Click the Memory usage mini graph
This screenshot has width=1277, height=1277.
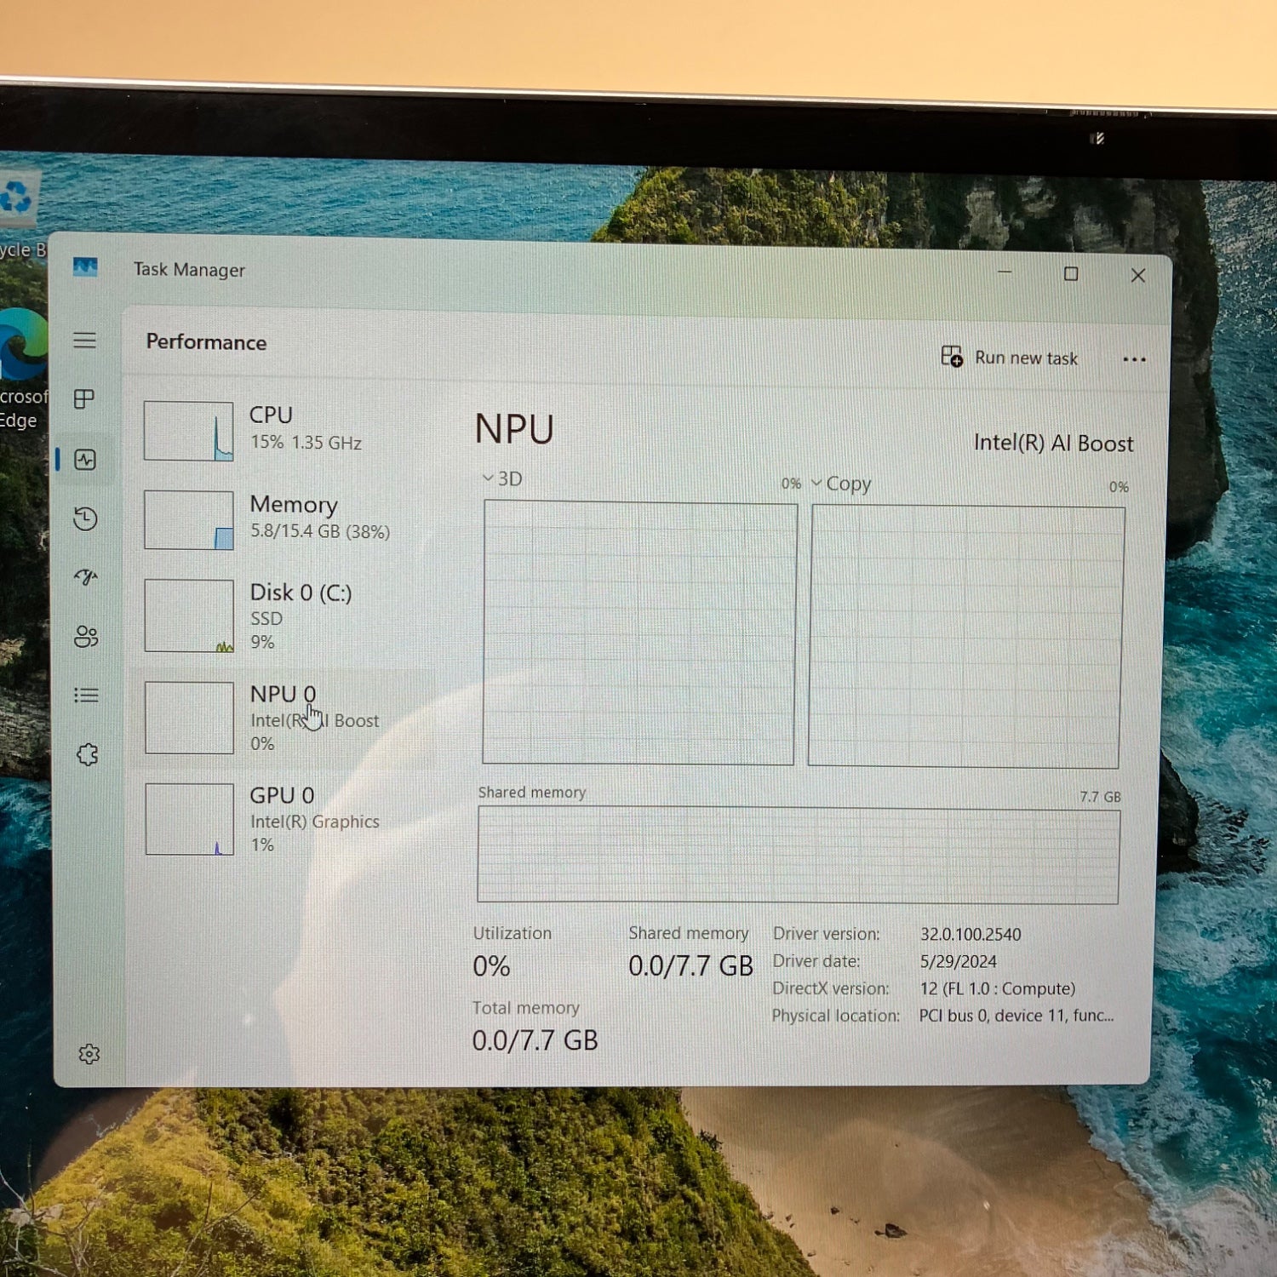coord(189,519)
